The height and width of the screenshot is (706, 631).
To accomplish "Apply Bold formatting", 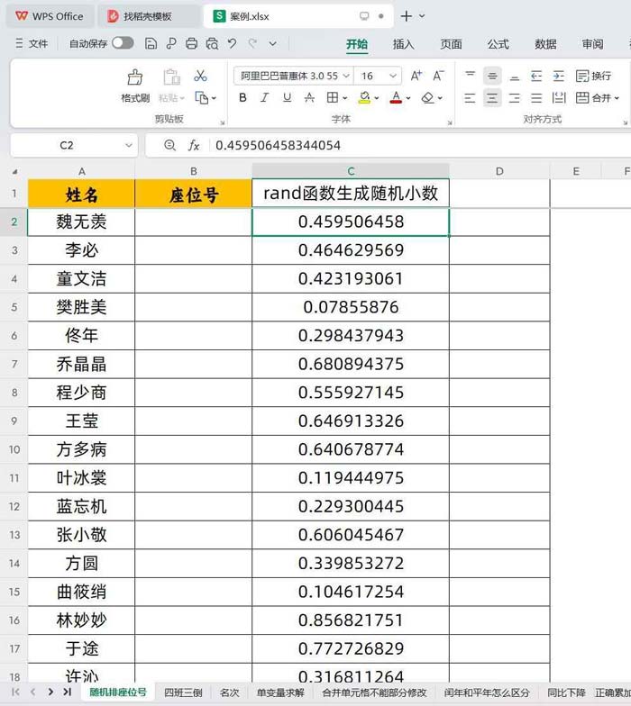I will click(243, 97).
